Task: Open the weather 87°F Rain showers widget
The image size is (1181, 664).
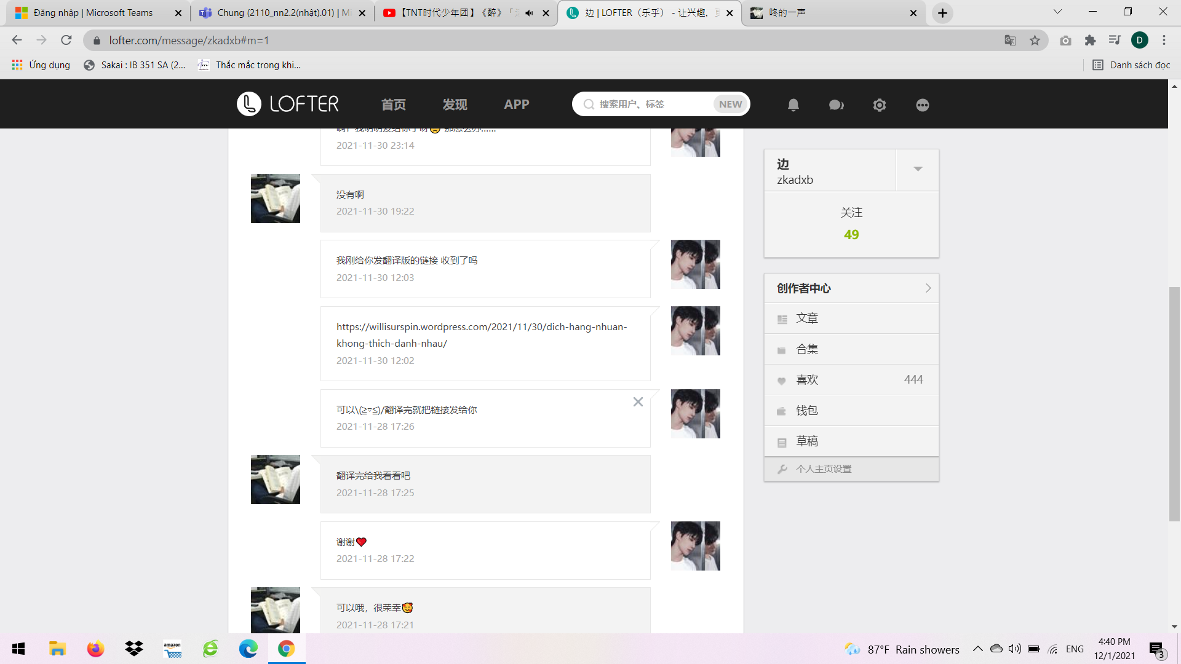Action: point(902,649)
